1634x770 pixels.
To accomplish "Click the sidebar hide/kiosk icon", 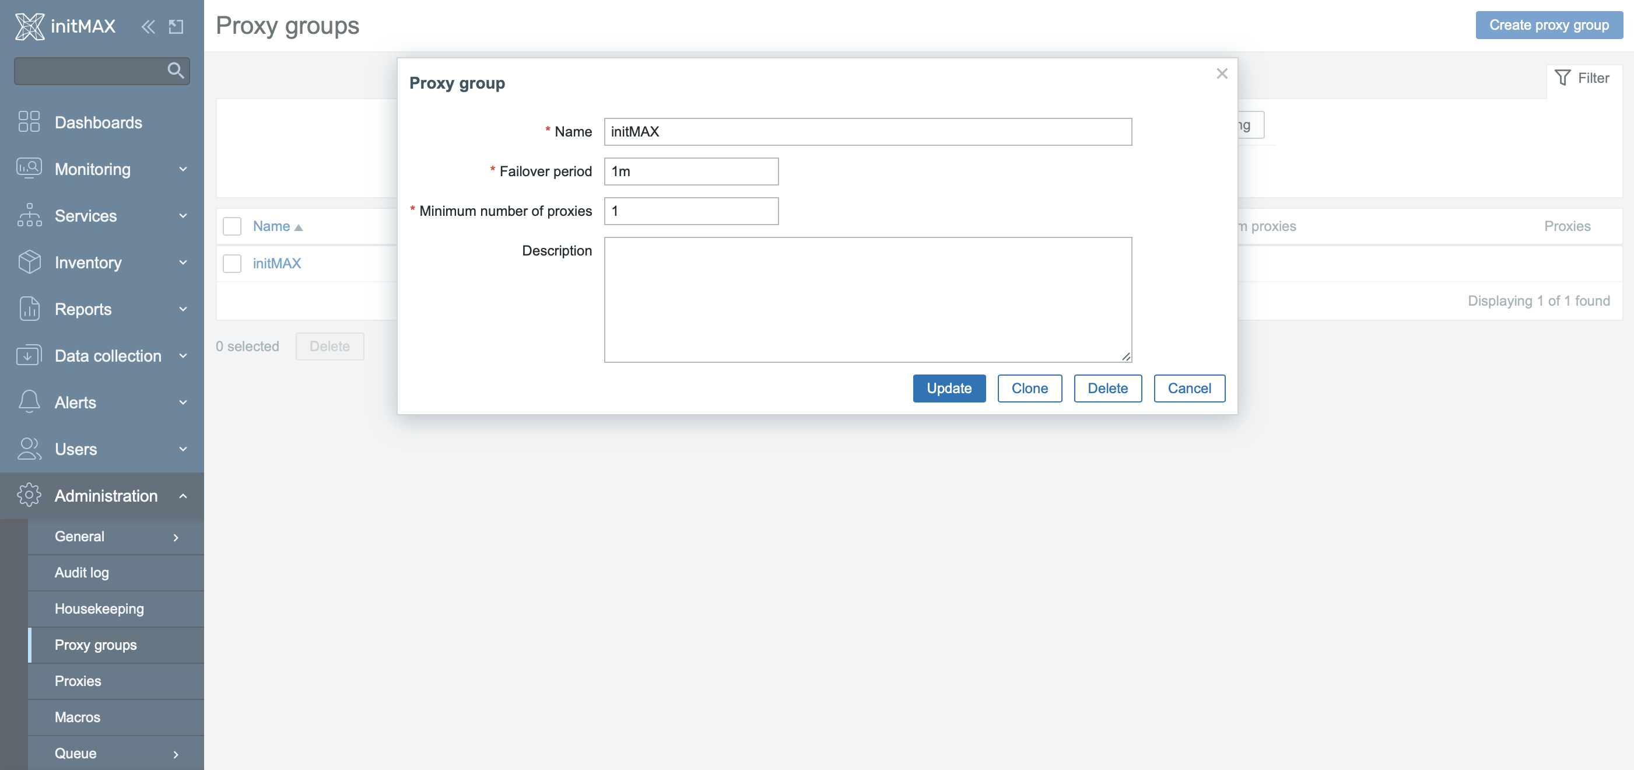I will pos(176,27).
